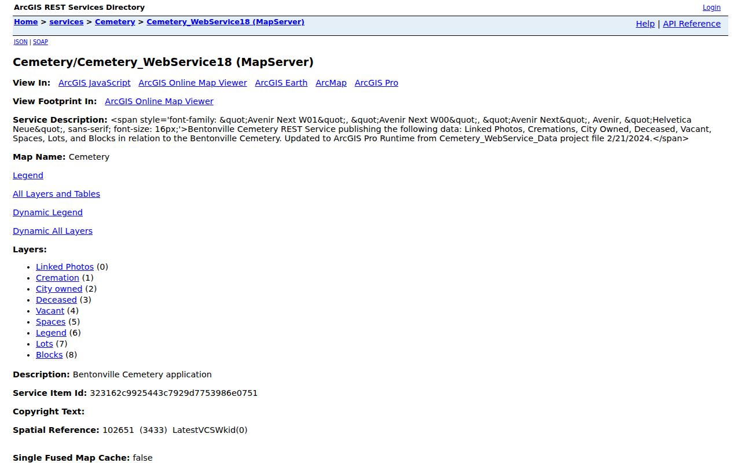View service as SOAP

[x=41, y=42]
